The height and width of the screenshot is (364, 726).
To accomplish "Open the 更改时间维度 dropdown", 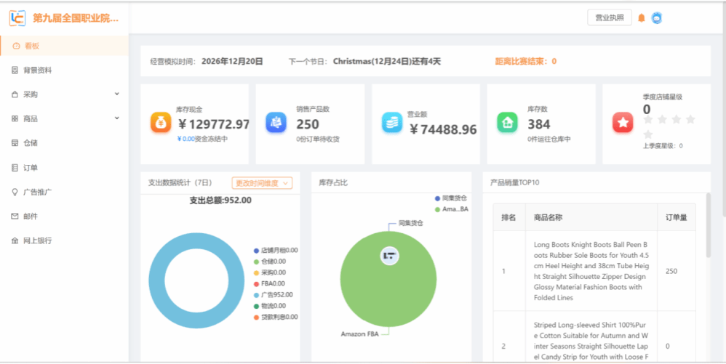I will [262, 183].
